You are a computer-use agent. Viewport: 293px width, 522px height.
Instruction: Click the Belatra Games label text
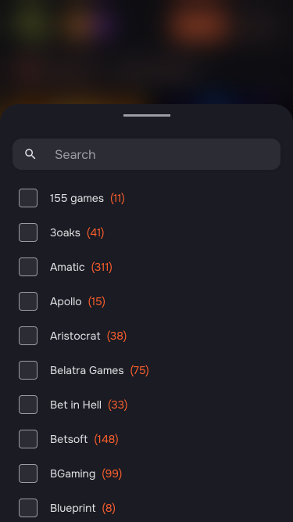click(x=87, y=370)
